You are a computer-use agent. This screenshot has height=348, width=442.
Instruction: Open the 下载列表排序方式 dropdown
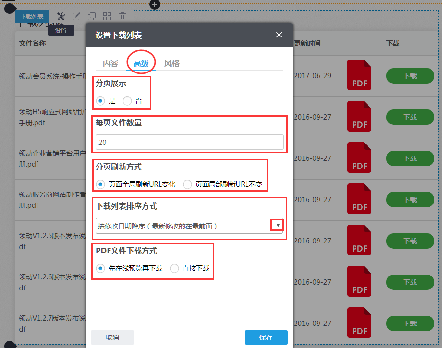point(189,225)
